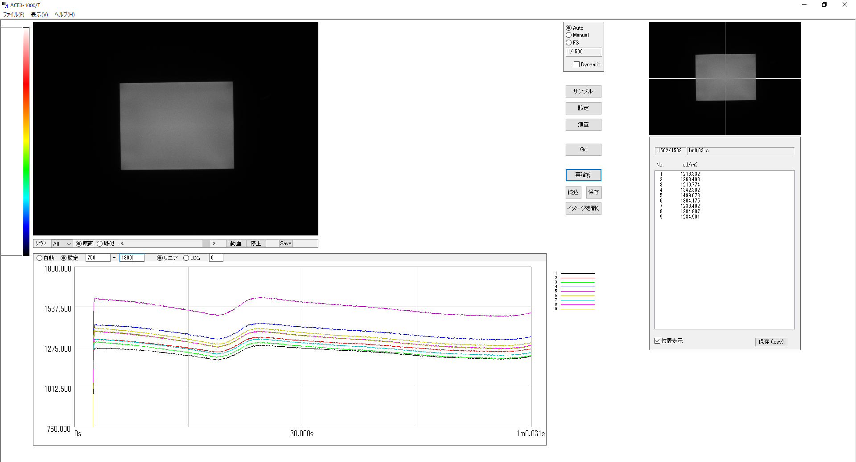This screenshot has height=462, width=856.
Task: Select the FS exposure mode
Action: [569, 42]
